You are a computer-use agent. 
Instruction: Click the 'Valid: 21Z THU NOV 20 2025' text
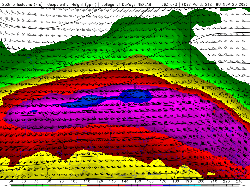point(220,5)
